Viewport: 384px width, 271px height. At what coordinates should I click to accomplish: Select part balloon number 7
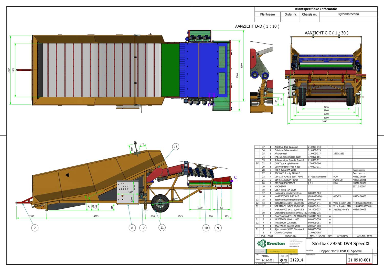coord(35,228)
